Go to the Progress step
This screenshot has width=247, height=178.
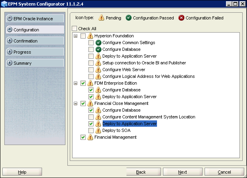click(35, 52)
